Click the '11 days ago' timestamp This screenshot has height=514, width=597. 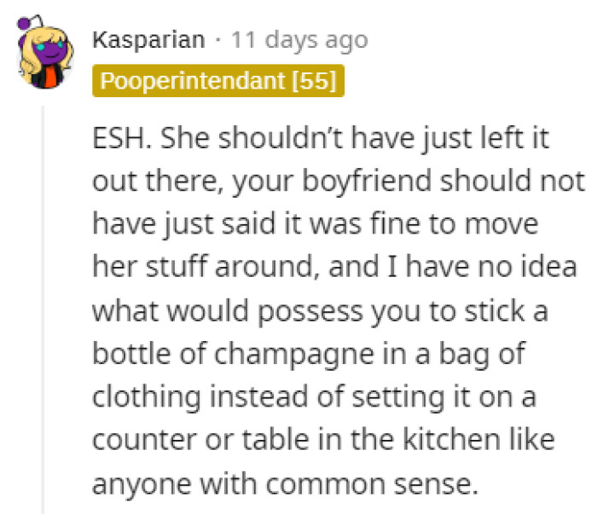coord(297,39)
